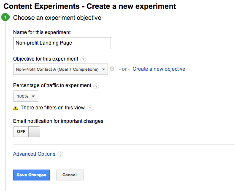Clear the selected objective with the x icon
This screenshot has width=235, height=191.
pos(112,69)
